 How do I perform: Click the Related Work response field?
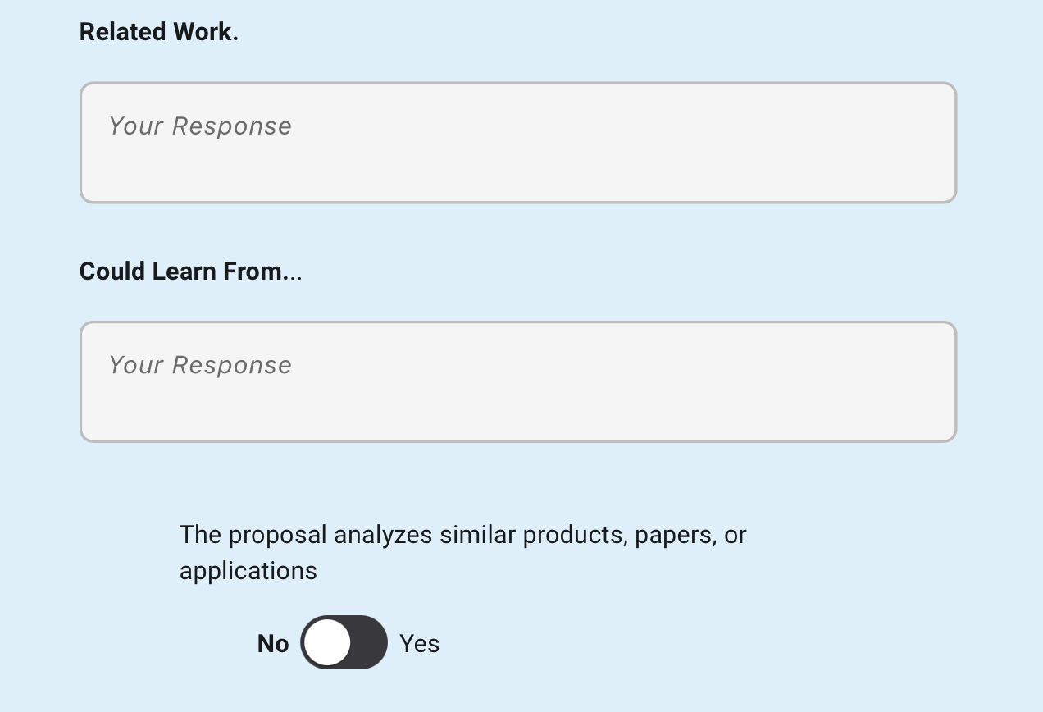click(x=518, y=143)
